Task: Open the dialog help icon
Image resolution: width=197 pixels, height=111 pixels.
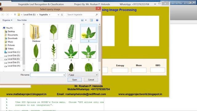Action: coord(97,20)
